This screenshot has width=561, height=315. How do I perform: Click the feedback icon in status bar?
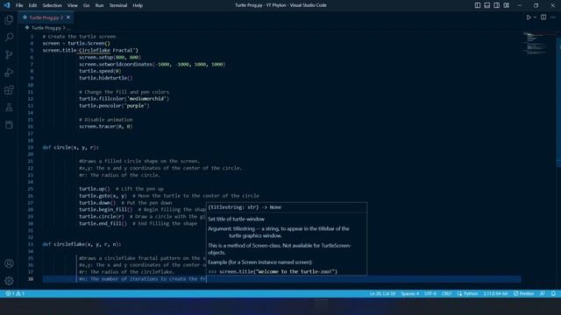[x=543, y=294]
